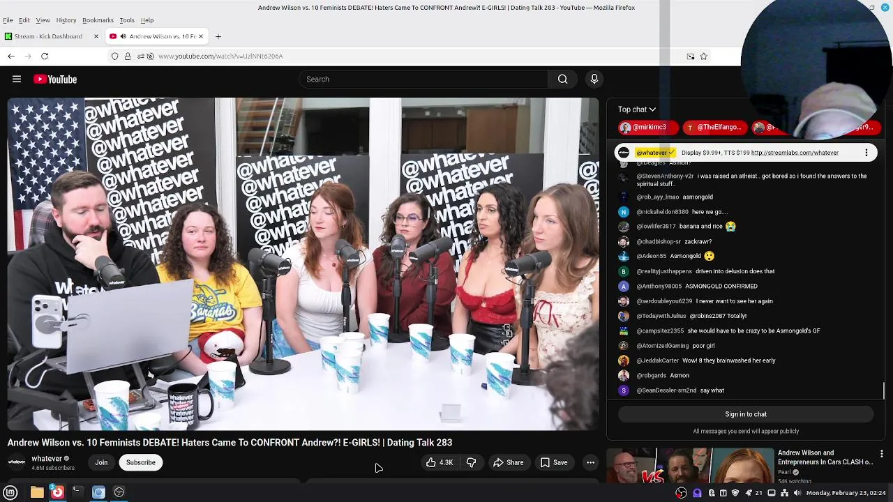Click the Join membership button
The height and width of the screenshot is (502, 893).
coord(101,462)
